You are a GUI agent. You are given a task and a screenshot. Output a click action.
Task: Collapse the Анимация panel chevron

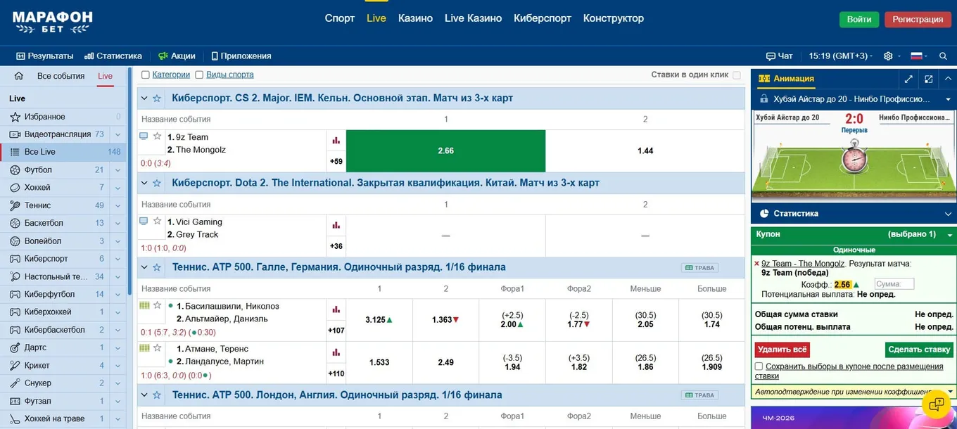pyautogui.click(x=948, y=79)
